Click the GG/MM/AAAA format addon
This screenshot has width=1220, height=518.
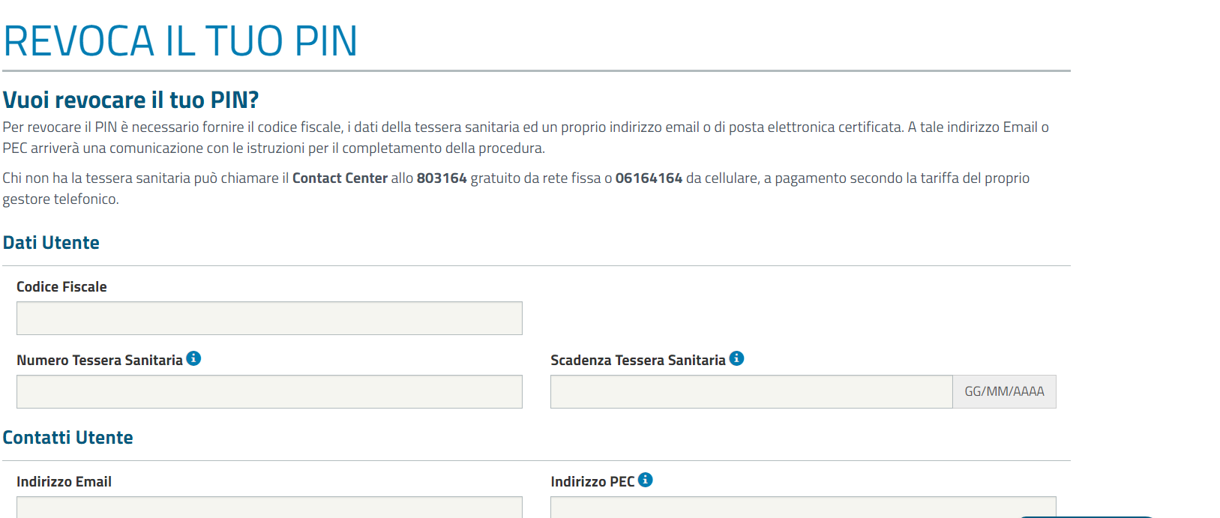click(1004, 391)
